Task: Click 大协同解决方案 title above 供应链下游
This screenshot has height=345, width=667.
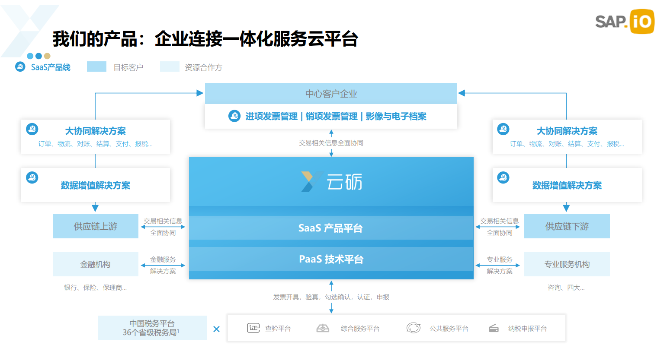Action: (x=567, y=131)
